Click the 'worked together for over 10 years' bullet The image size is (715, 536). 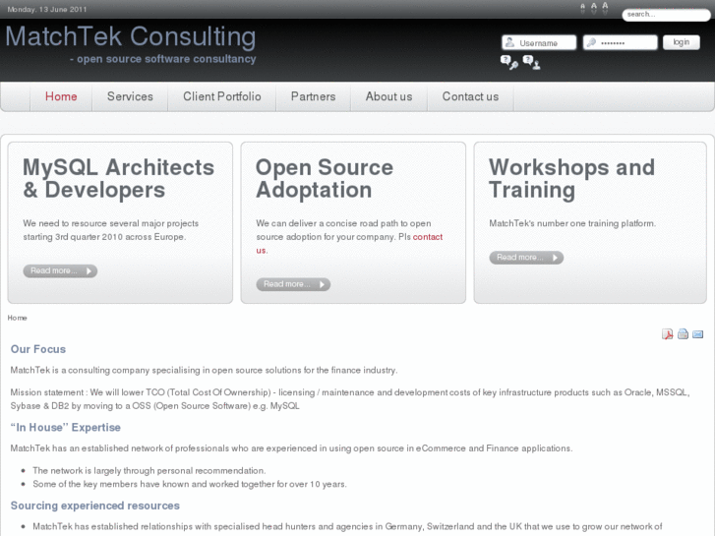click(190, 484)
